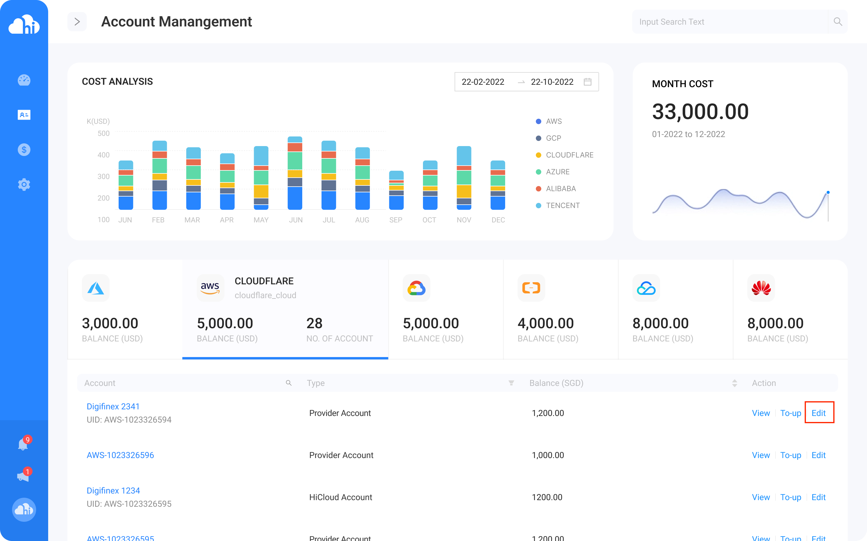Click HiCloud Account type cell
The width and height of the screenshot is (867, 541).
(340, 497)
